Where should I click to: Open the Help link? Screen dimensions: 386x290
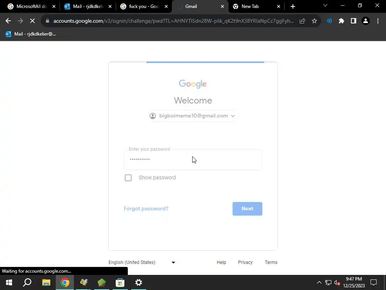click(x=221, y=262)
